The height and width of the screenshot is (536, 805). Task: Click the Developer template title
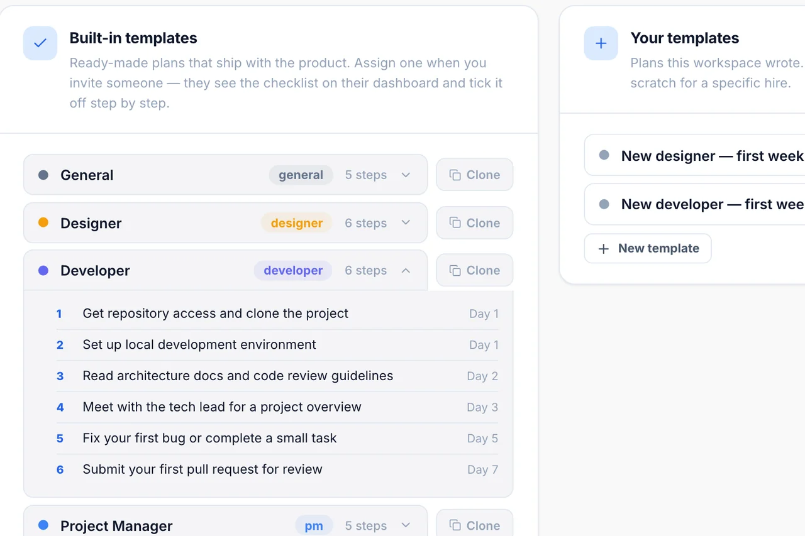95,271
